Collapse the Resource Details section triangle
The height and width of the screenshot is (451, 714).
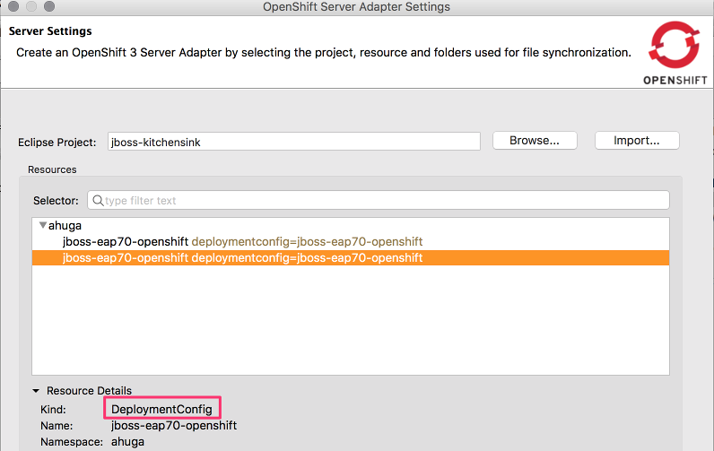tap(37, 391)
